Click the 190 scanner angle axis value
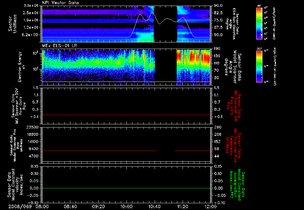The width and height of the screenshot is (304, 210). click(x=217, y=49)
